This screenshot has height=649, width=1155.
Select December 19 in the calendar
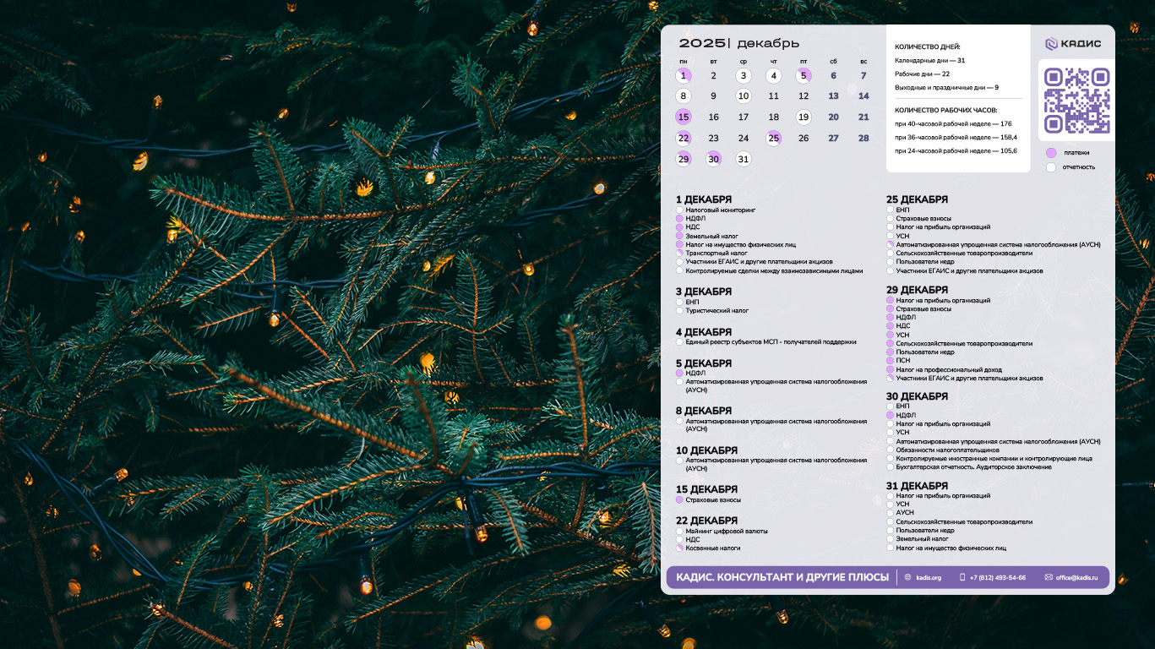click(804, 117)
